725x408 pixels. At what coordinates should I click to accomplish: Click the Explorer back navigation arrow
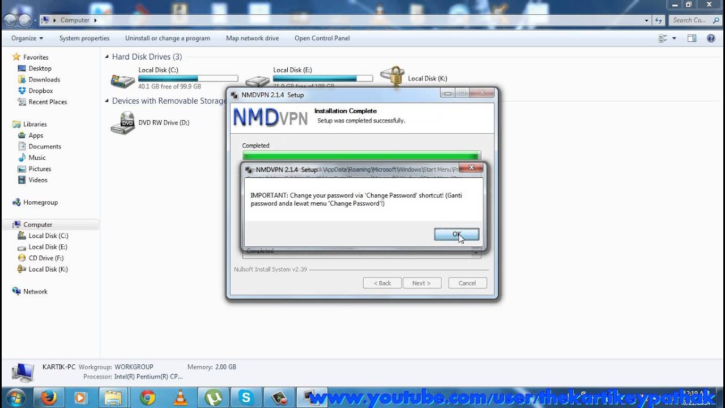click(10, 20)
